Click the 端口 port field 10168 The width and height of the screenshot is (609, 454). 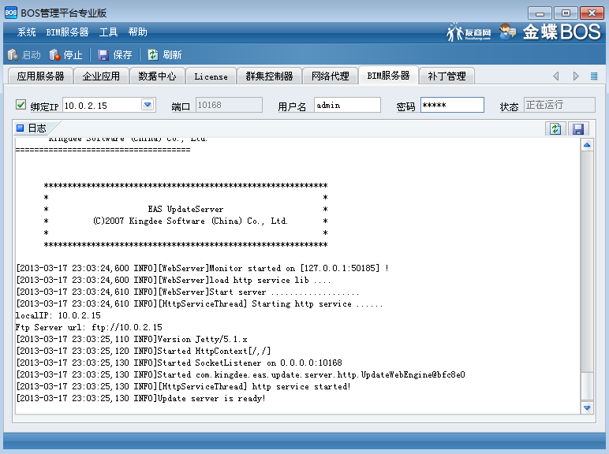tap(229, 105)
